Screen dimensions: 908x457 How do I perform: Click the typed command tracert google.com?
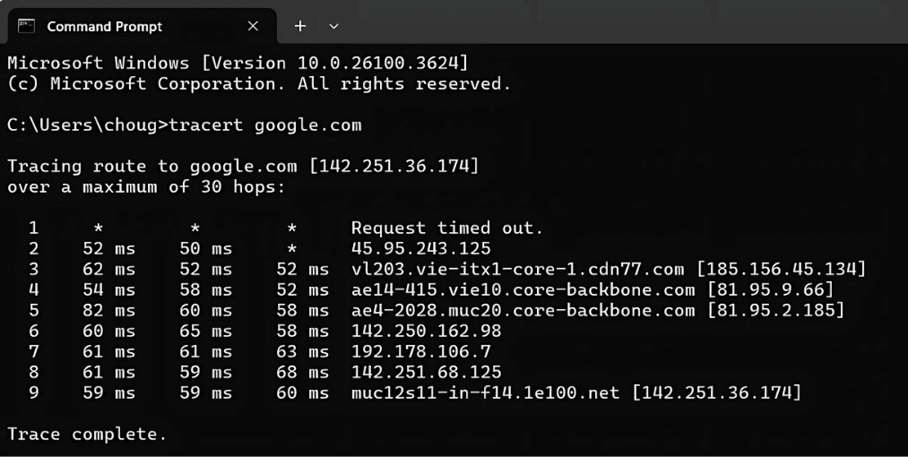pos(265,125)
